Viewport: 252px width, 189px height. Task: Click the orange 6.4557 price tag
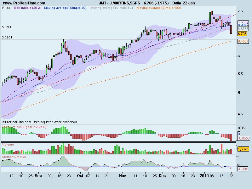click(x=243, y=41)
